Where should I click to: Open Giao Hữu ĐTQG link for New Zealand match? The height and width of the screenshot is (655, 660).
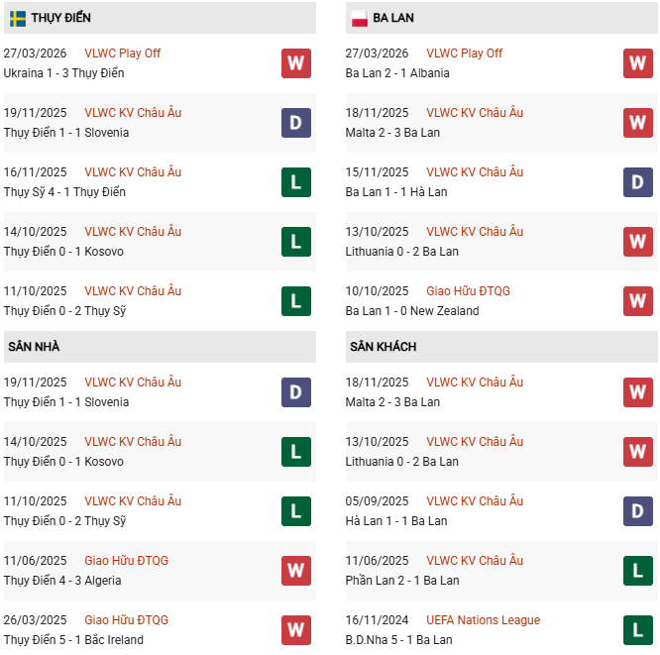tap(468, 291)
